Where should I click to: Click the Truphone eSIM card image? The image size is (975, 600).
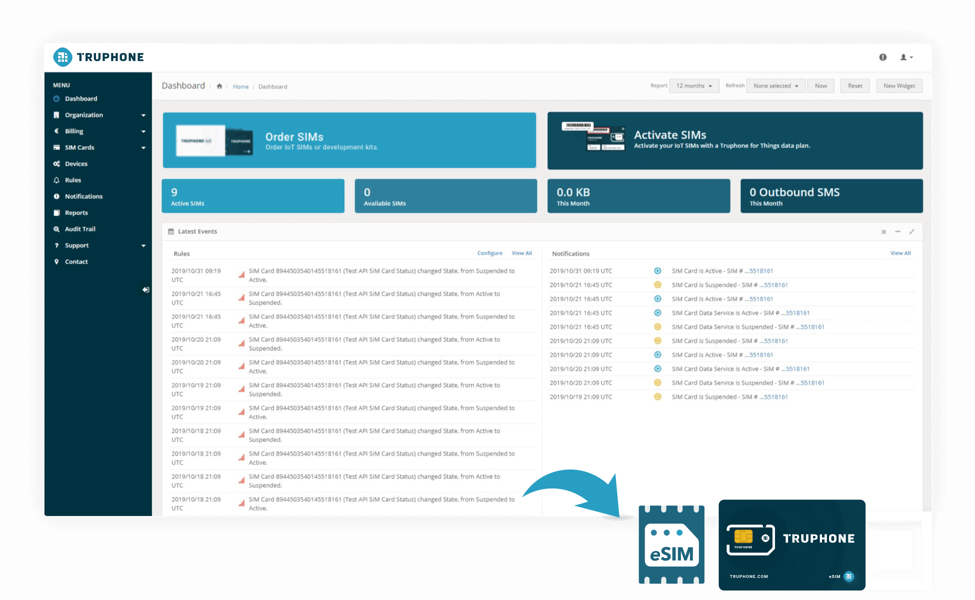tap(792, 545)
